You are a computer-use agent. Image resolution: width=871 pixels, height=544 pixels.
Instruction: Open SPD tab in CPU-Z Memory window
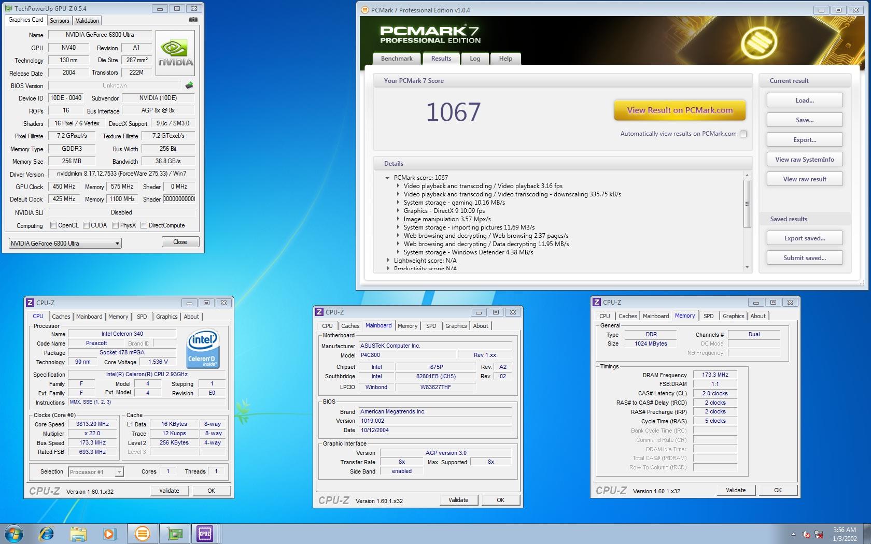(708, 316)
